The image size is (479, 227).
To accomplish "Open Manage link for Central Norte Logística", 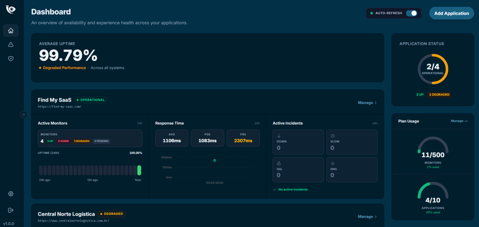I will [x=367, y=217].
